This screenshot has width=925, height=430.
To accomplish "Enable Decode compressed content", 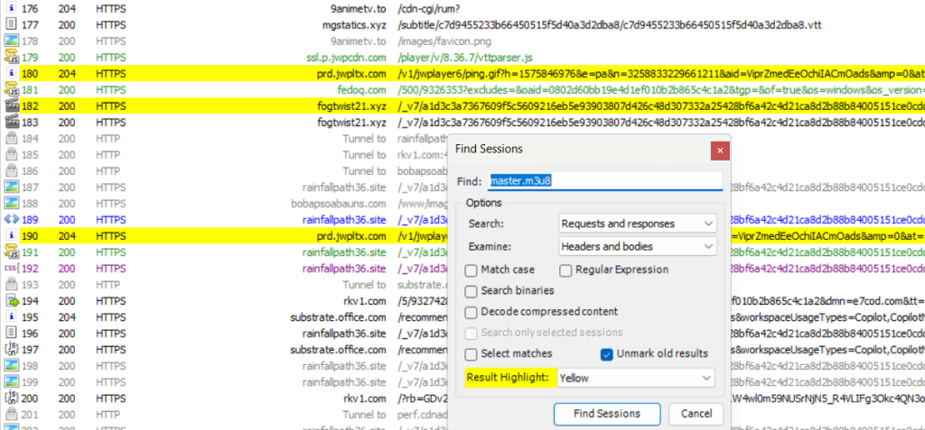I will [472, 312].
